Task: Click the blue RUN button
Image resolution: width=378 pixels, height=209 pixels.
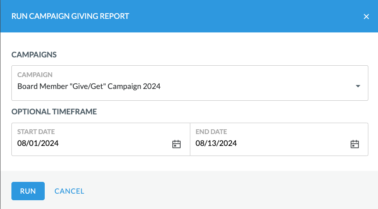Action: pos(28,191)
